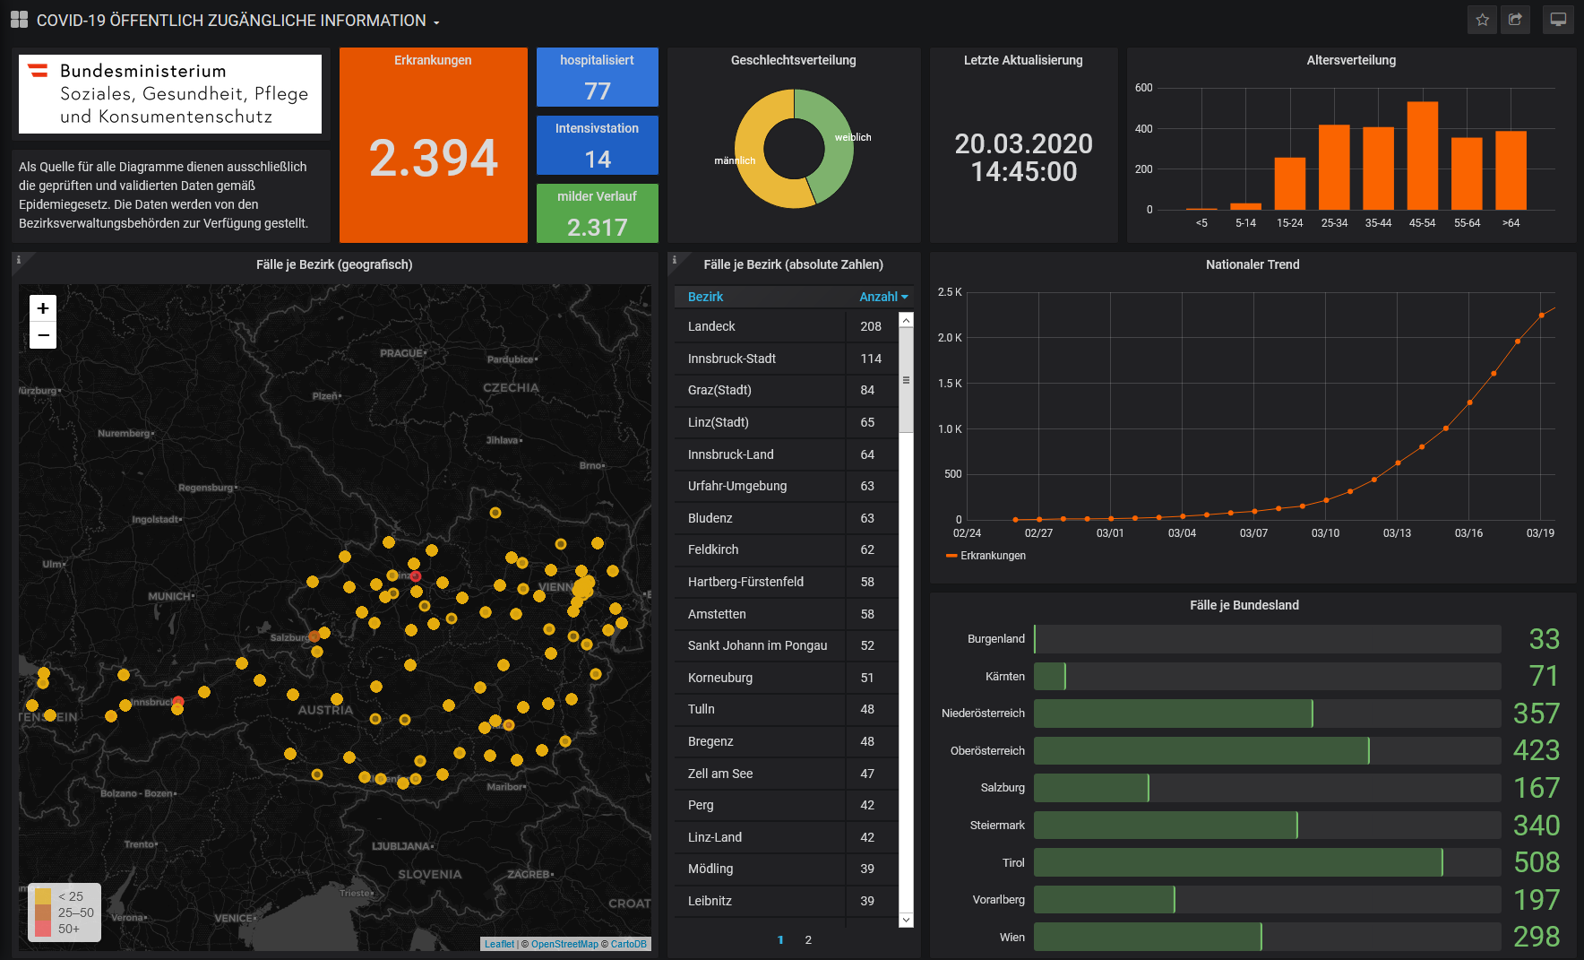Click the < 25 legend color swatch
Viewport: 1584px width, 960px height.
pos(43,896)
